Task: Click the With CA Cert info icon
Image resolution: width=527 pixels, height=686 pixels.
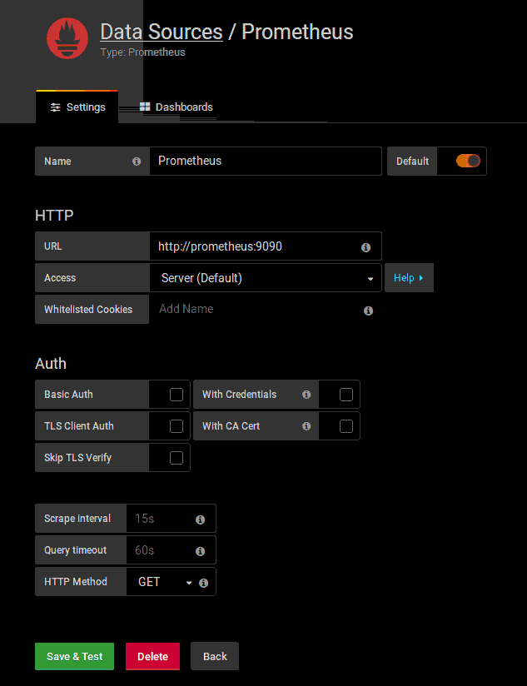Action: (x=306, y=426)
